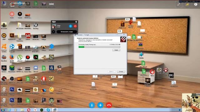Click the green installer download progress bar

[x=99, y=47]
